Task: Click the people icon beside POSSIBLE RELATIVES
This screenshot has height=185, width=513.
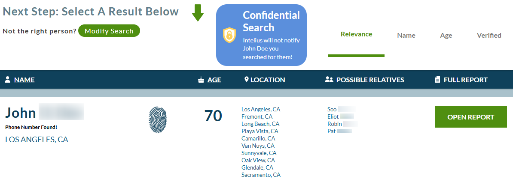Action: (x=329, y=80)
